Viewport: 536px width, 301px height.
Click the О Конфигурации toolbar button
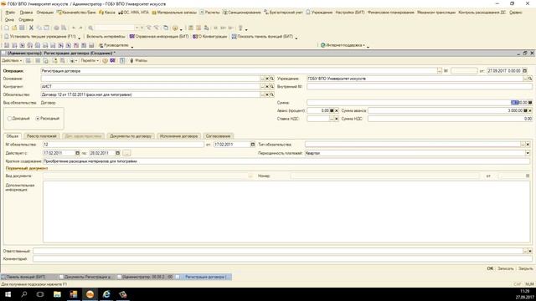(210, 37)
